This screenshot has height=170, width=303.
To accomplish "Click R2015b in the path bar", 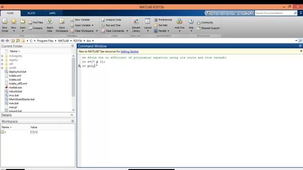I will 78,41.
